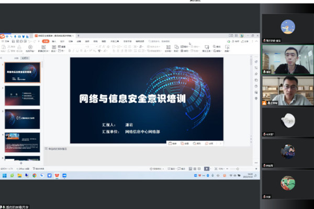Open the File menu in WPS
314x209 pixels.
(6, 41)
